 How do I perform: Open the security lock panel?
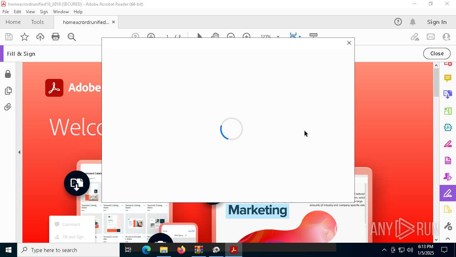point(8,74)
